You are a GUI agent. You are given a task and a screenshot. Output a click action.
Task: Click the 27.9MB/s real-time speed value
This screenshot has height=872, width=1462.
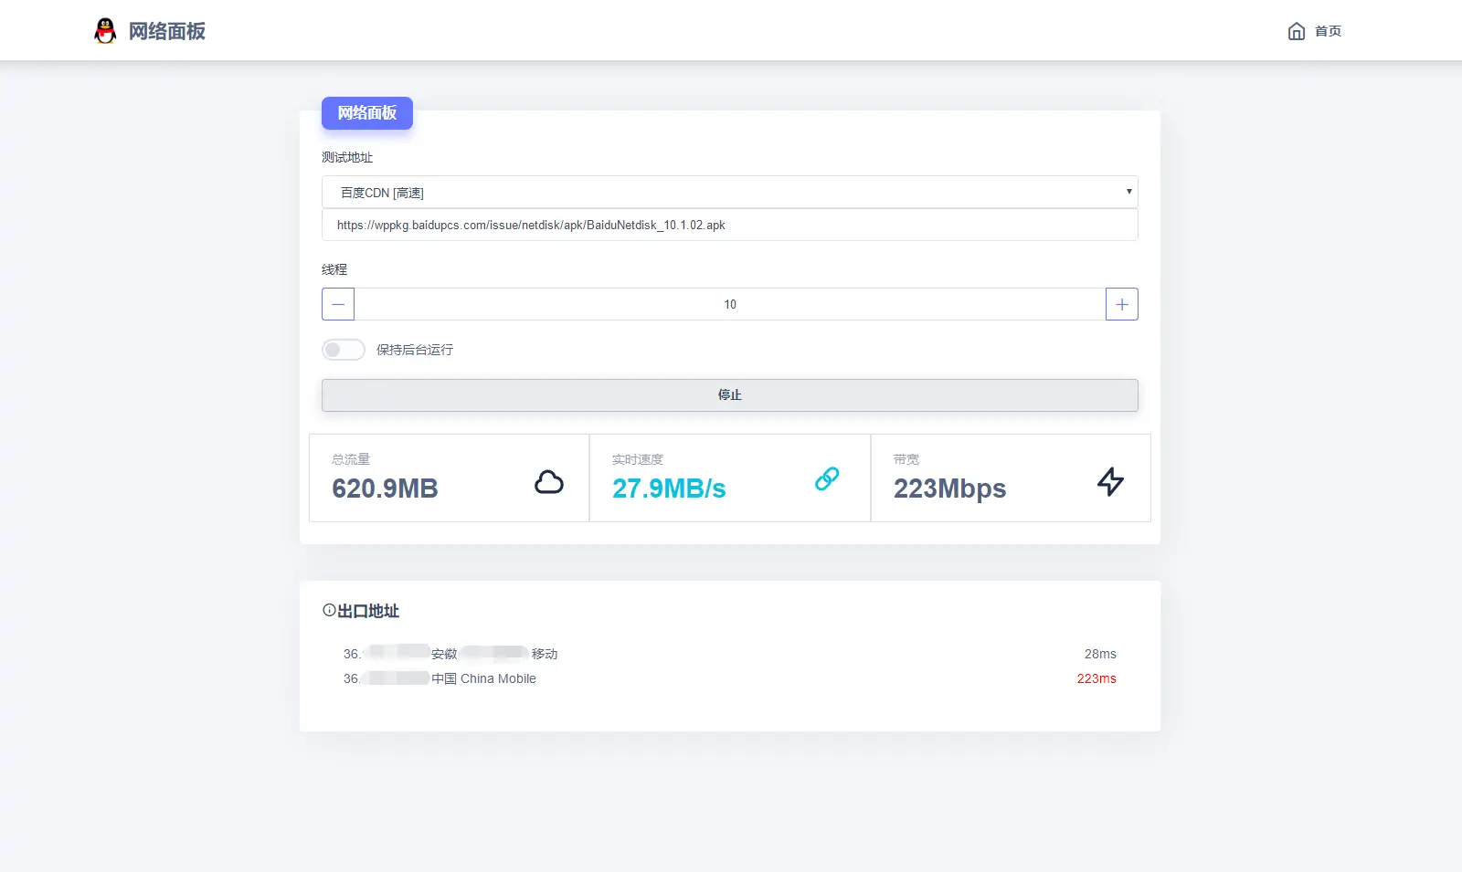point(669,489)
